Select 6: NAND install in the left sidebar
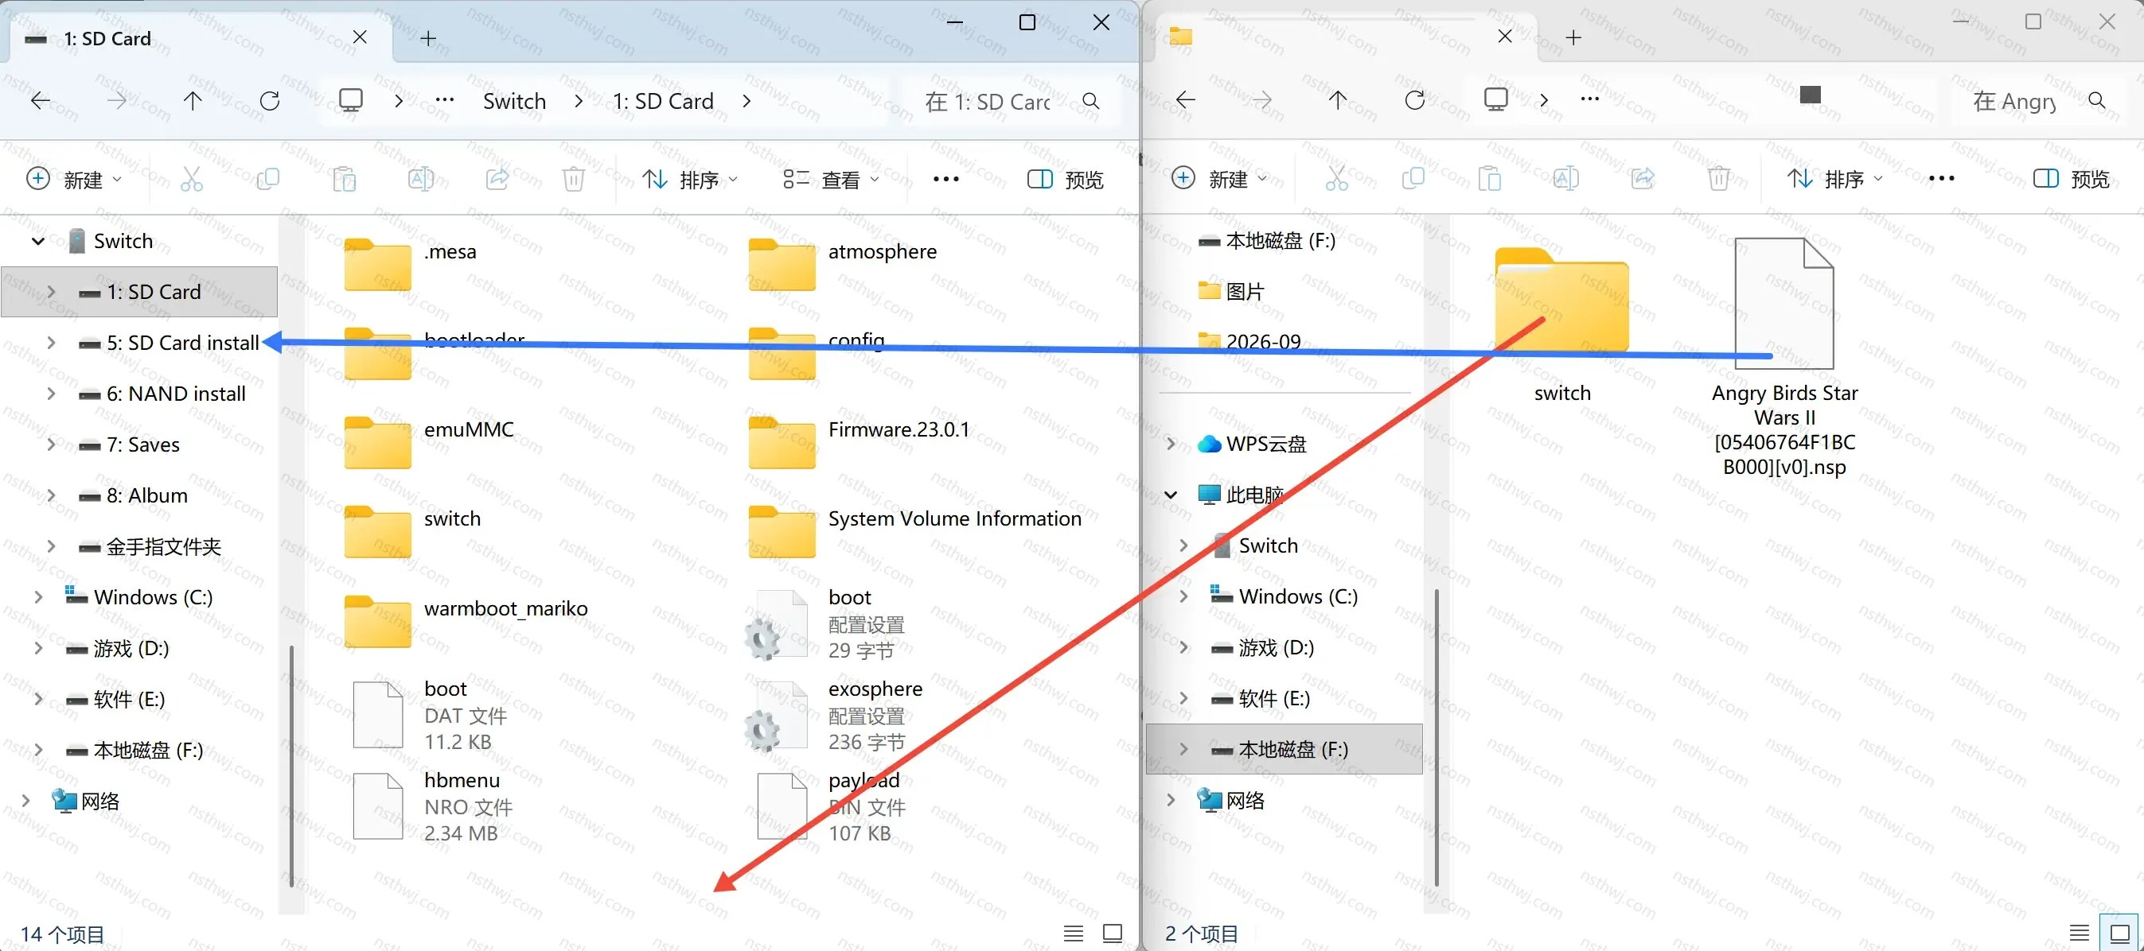 click(x=139, y=393)
